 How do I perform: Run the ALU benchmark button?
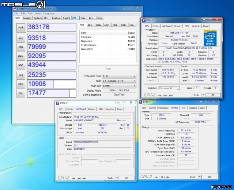tap(21, 38)
